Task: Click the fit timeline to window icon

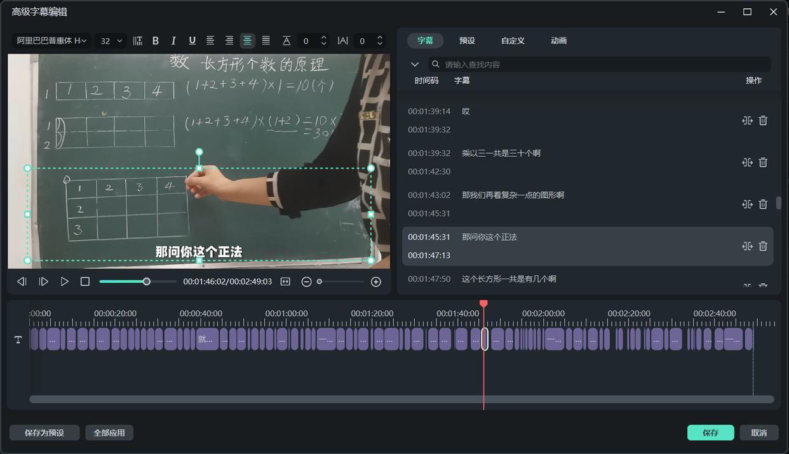Action: [285, 281]
